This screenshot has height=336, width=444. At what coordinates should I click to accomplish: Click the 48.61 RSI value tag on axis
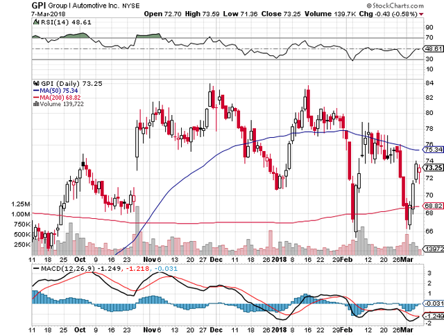click(x=433, y=49)
